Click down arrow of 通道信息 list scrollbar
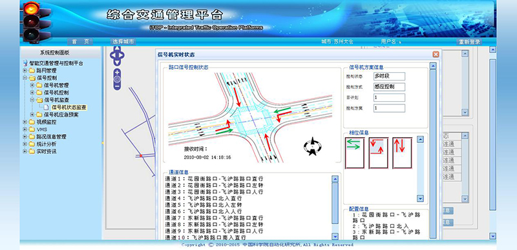This screenshot has height=250, width=517. point(335,236)
